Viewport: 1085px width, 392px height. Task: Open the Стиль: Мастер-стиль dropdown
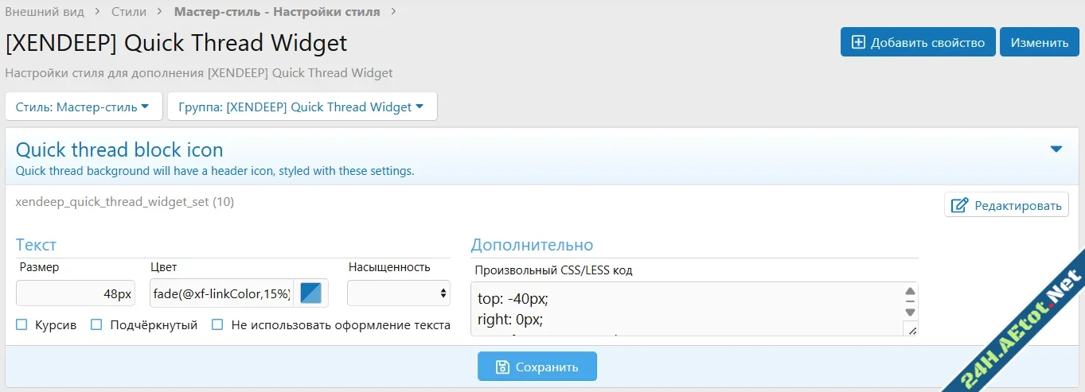click(x=83, y=107)
